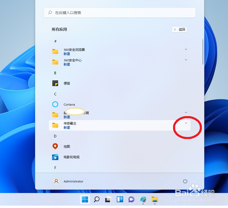228x208 pixels.
Task: Open the 360安全中心 folder icon
Action: coord(55,62)
